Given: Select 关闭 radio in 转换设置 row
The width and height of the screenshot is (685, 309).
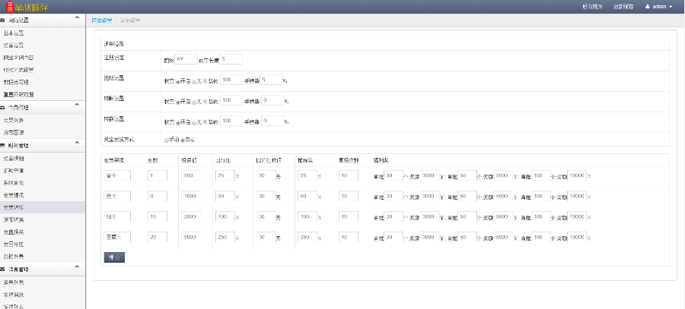Looking at the screenshot, I should coord(194,122).
